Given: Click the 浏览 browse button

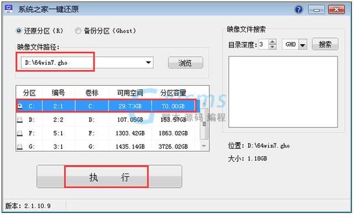Looking at the screenshot, I should [x=185, y=63].
